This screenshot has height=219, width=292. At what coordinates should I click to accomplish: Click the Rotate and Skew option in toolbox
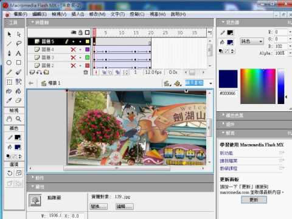coord(10,173)
